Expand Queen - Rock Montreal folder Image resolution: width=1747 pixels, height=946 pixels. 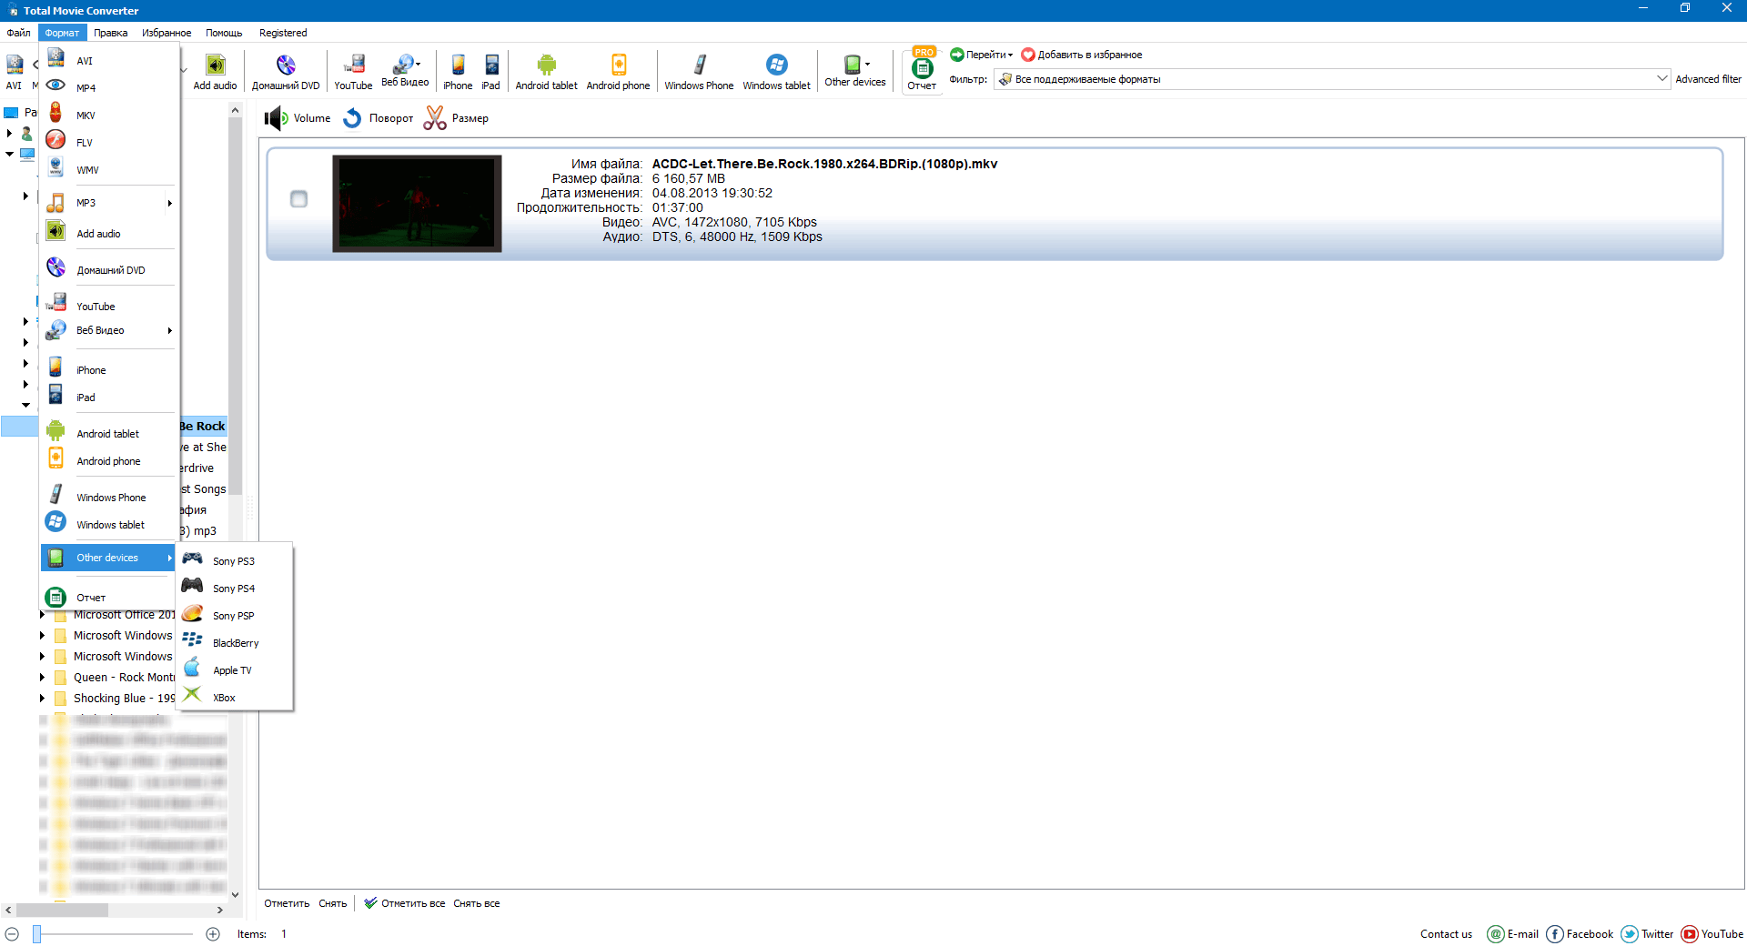(x=42, y=677)
